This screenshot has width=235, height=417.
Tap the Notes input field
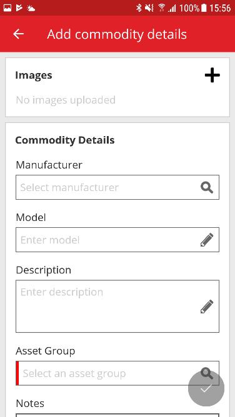click(x=117, y=415)
